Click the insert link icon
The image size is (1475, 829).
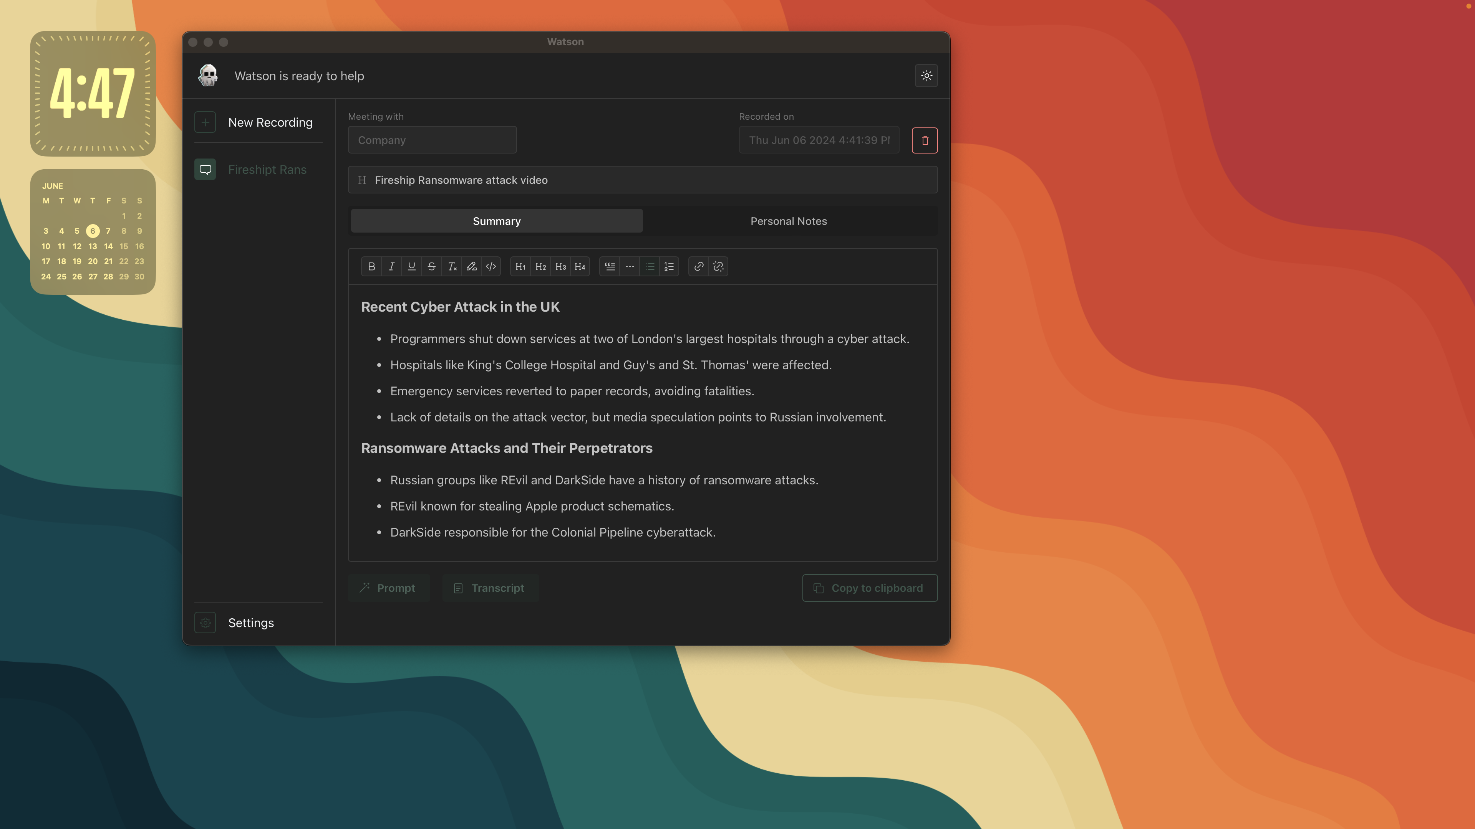(x=699, y=267)
